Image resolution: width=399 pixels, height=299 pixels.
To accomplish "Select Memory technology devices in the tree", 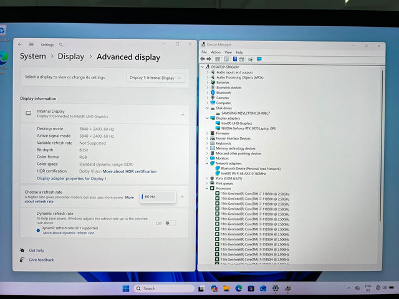I will pyautogui.click(x=236, y=148).
